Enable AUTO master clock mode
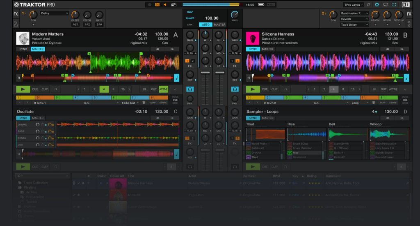420x226 pixels. (205, 25)
